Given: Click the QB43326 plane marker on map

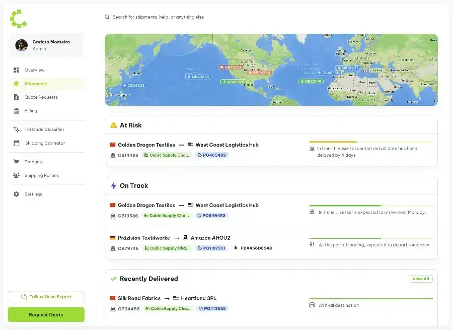Looking at the screenshot, I should (x=233, y=82).
